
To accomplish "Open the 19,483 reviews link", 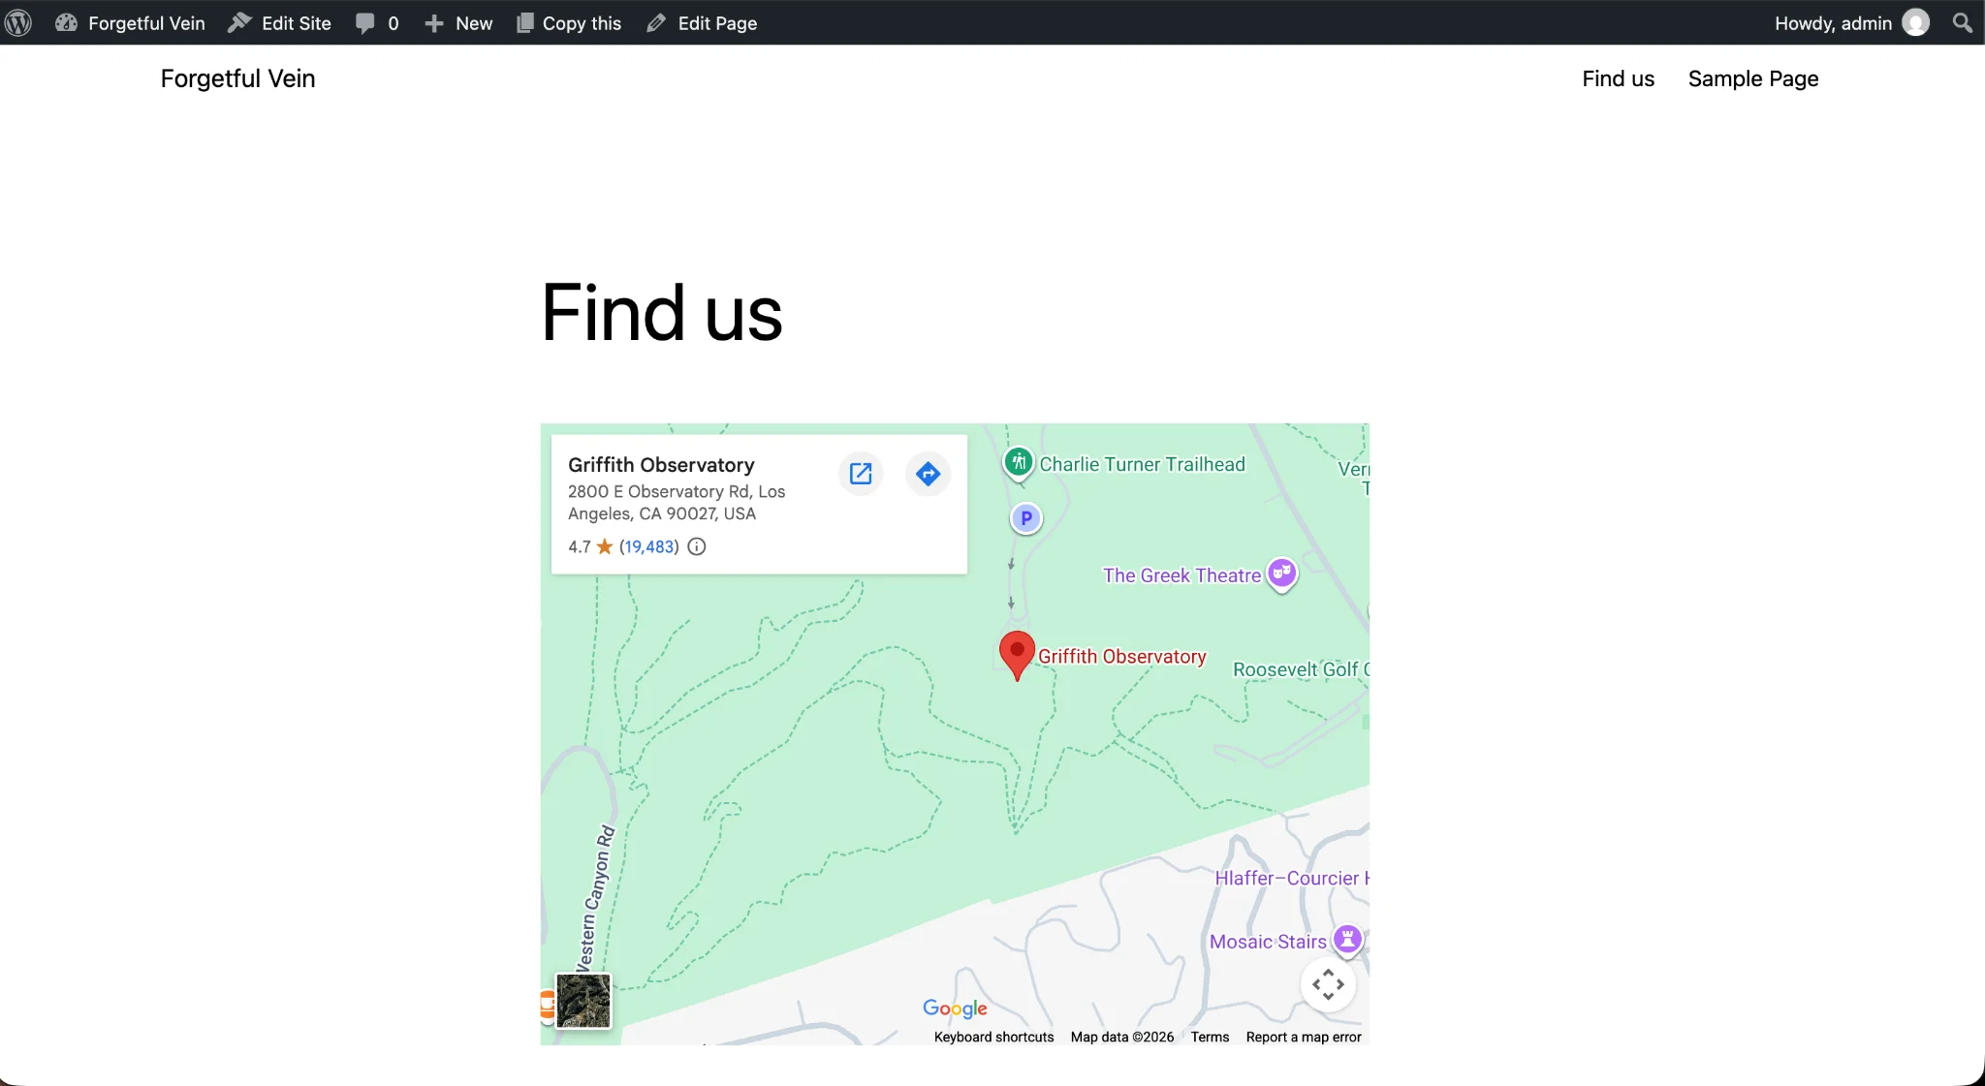I will click(649, 546).
